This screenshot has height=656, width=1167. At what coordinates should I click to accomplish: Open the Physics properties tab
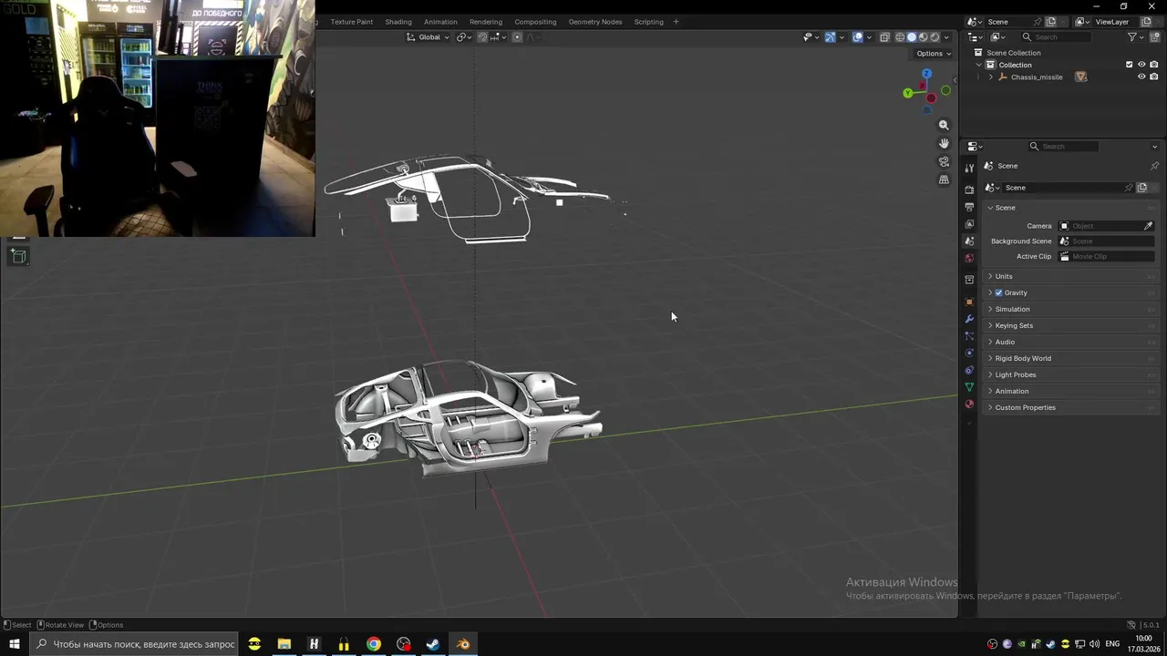pos(969,354)
